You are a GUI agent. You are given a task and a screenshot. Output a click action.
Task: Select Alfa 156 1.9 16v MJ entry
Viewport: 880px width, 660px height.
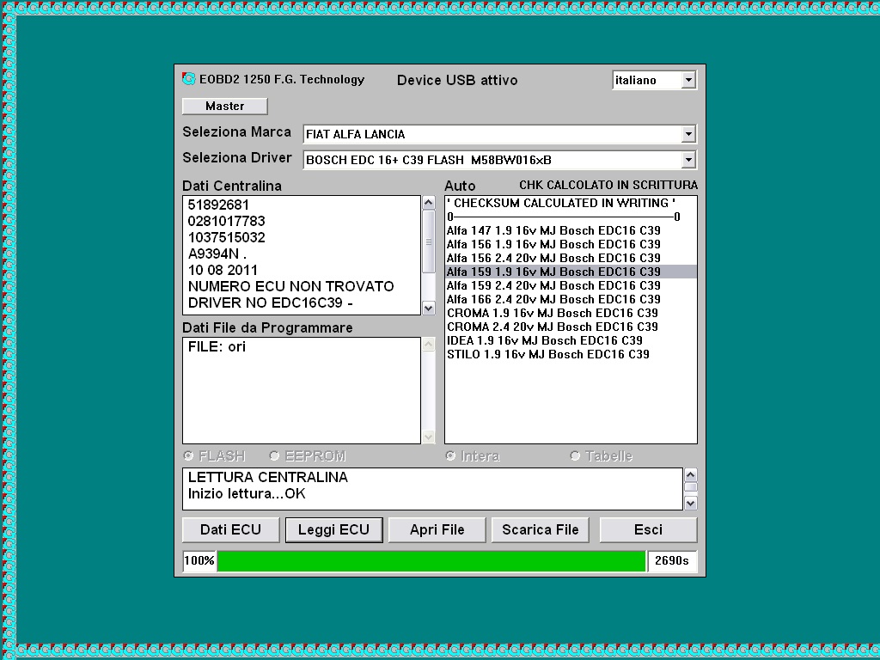coord(571,244)
